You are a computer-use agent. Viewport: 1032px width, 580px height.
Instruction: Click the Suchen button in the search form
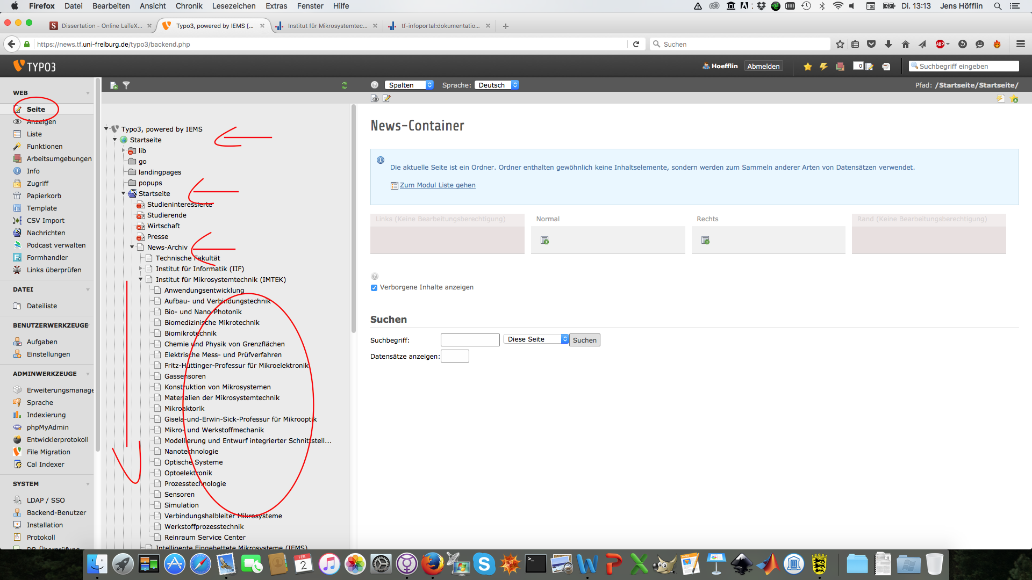pyautogui.click(x=584, y=340)
